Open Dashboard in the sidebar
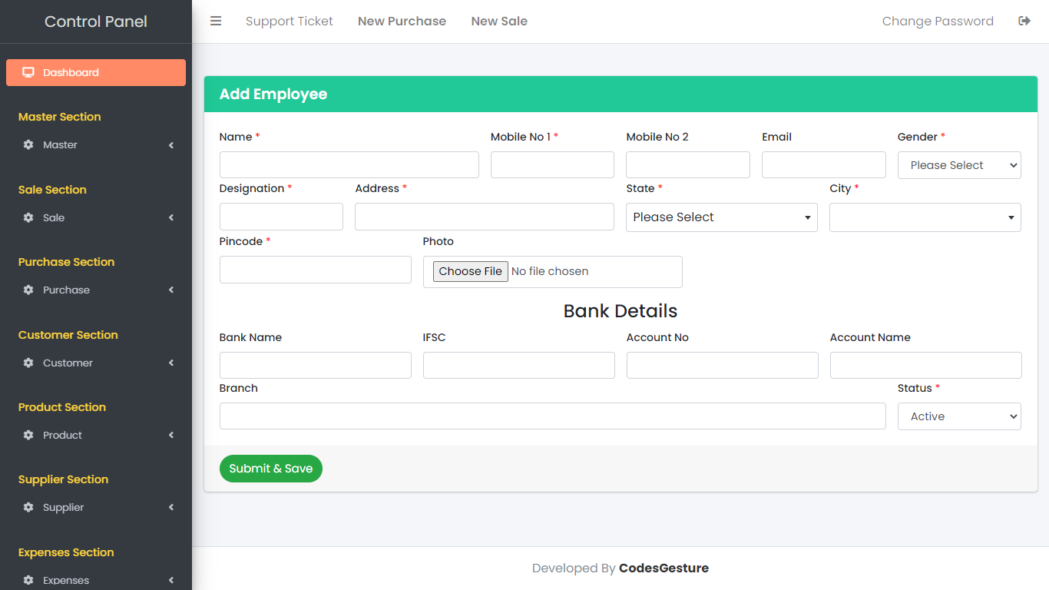The image size is (1049, 590). (96, 72)
